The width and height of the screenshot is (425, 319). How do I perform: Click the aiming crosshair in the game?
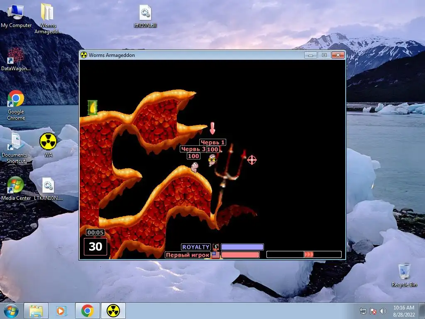pos(252,160)
